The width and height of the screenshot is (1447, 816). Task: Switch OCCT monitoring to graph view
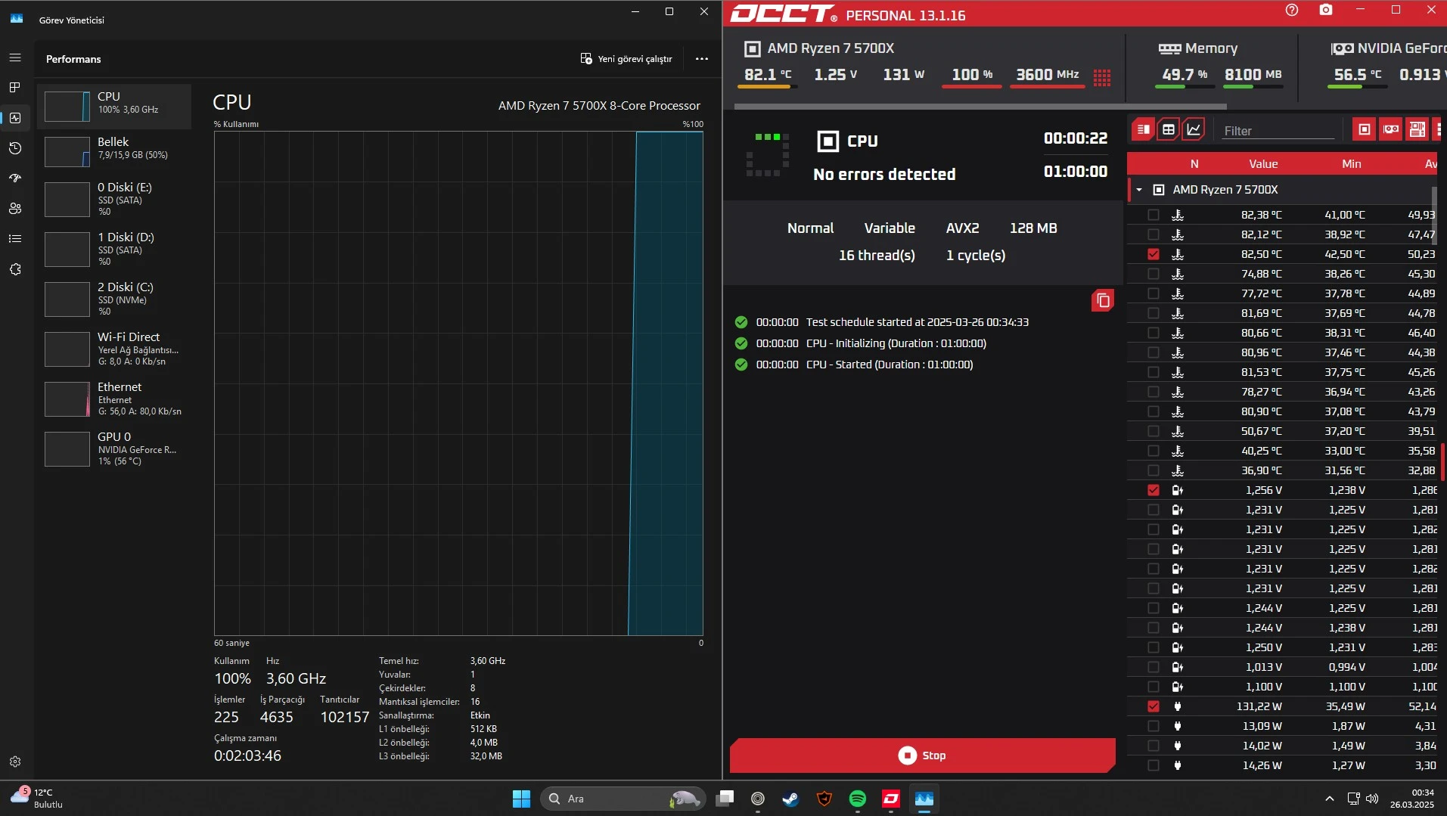point(1194,129)
